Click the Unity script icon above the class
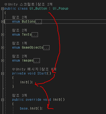 tap(6, 4)
